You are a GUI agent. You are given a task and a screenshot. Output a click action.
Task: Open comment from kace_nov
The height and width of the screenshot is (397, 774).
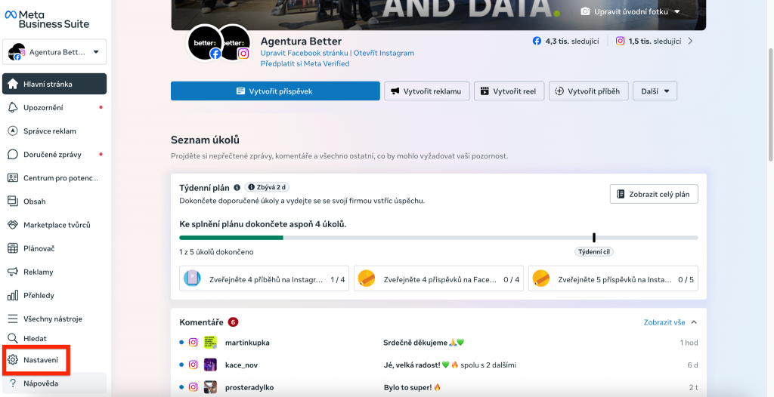438,365
